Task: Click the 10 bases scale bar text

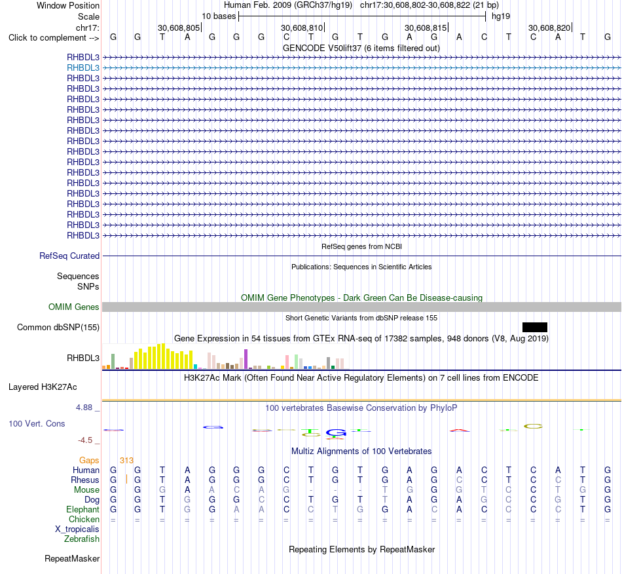Action: tap(219, 16)
